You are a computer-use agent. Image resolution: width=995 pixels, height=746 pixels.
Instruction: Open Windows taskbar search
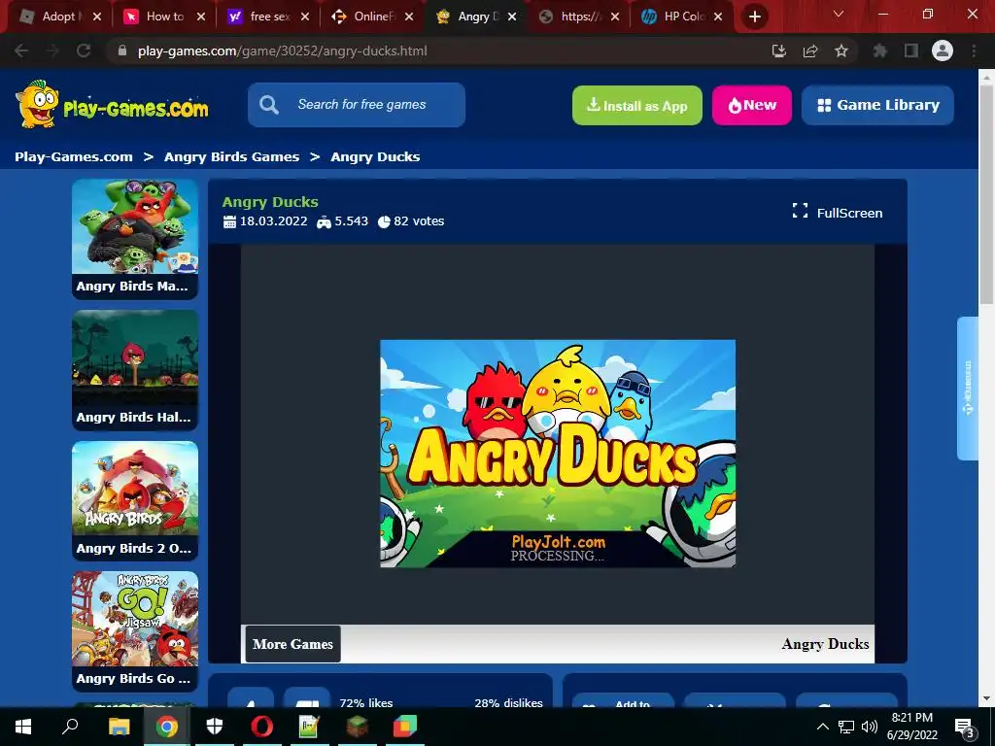(70, 727)
